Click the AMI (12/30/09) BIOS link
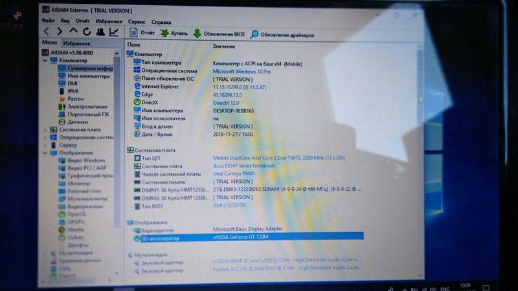The image size is (518, 291). coord(230,205)
